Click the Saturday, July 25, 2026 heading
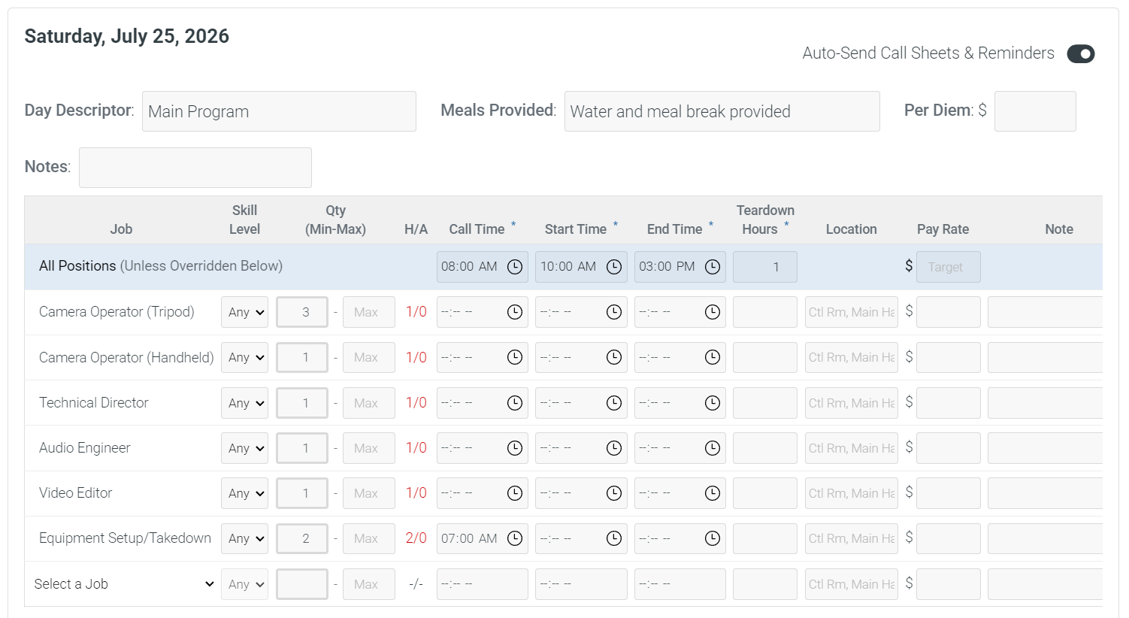Viewport: 1129px width, 618px height. [127, 36]
